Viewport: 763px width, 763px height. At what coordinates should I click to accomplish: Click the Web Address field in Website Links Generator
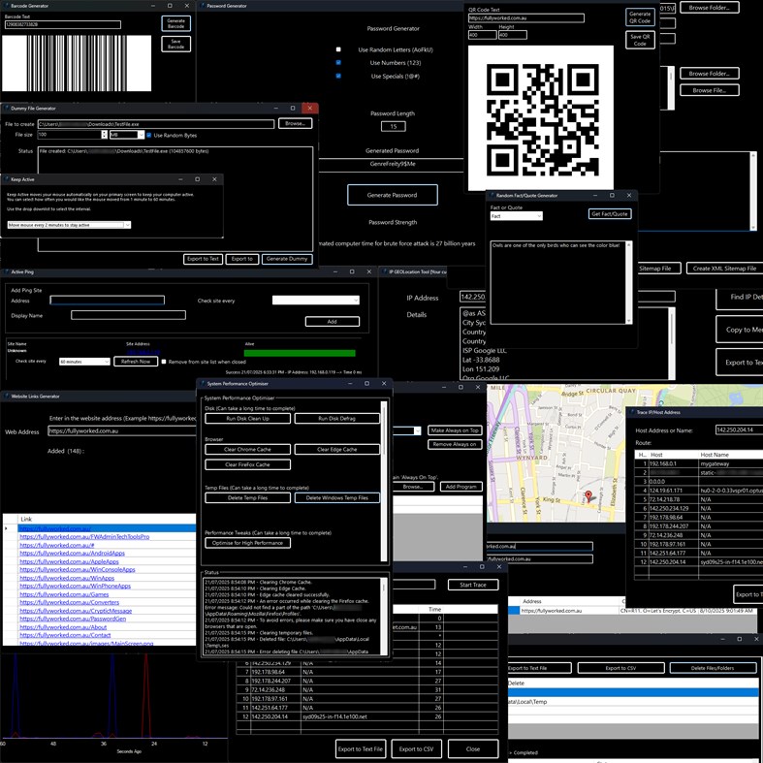coord(121,430)
